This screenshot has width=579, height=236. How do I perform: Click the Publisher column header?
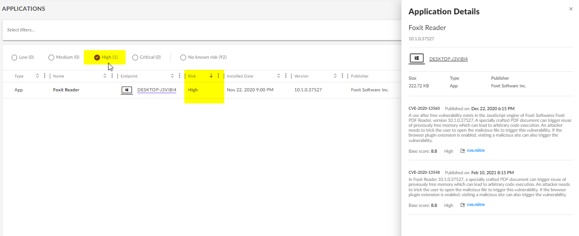point(360,76)
